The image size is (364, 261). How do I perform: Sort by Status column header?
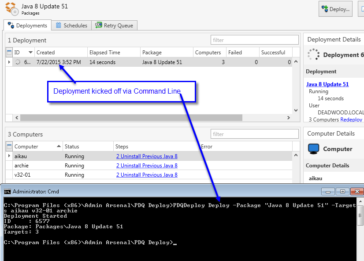coord(88,146)
